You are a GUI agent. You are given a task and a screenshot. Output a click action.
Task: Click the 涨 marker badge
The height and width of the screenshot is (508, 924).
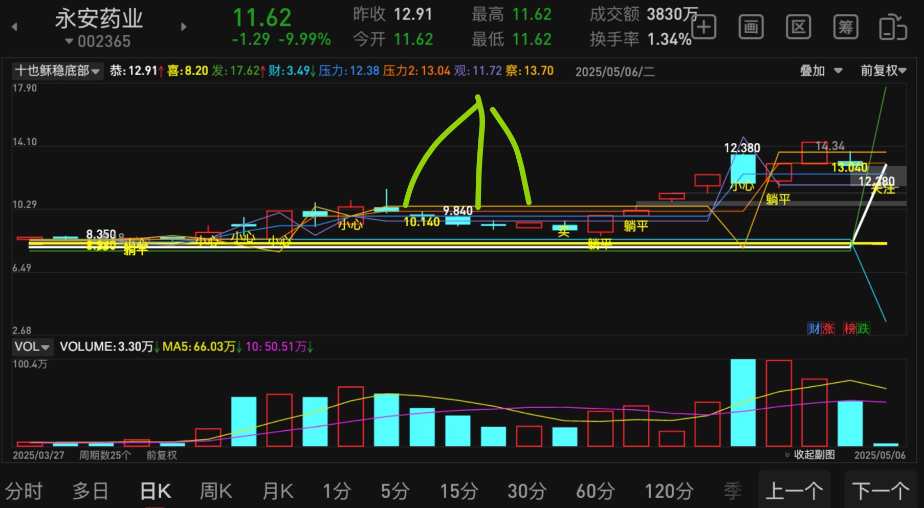(x=827, y=328)
